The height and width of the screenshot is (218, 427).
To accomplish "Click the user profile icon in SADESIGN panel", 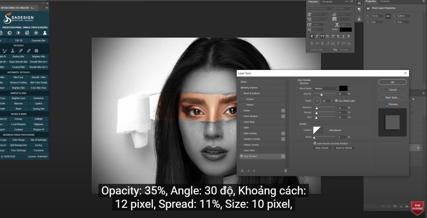I will point(45,33).
